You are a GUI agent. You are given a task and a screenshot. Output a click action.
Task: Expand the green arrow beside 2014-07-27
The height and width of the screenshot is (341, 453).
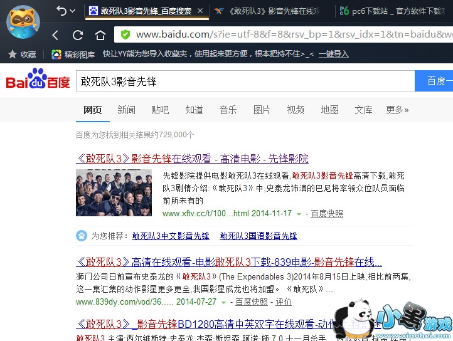coord(223,303)
